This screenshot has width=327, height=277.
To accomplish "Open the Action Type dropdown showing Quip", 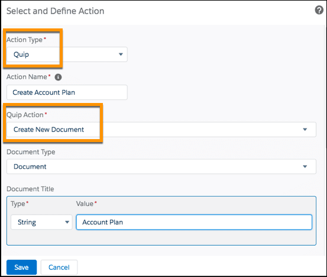I will point(67,54).
